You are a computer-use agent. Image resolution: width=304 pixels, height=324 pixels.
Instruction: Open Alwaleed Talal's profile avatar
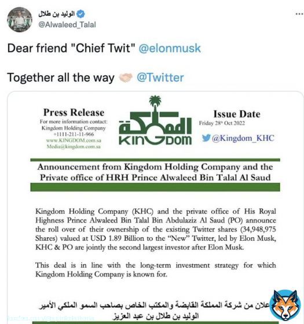(x=20, y=20)
